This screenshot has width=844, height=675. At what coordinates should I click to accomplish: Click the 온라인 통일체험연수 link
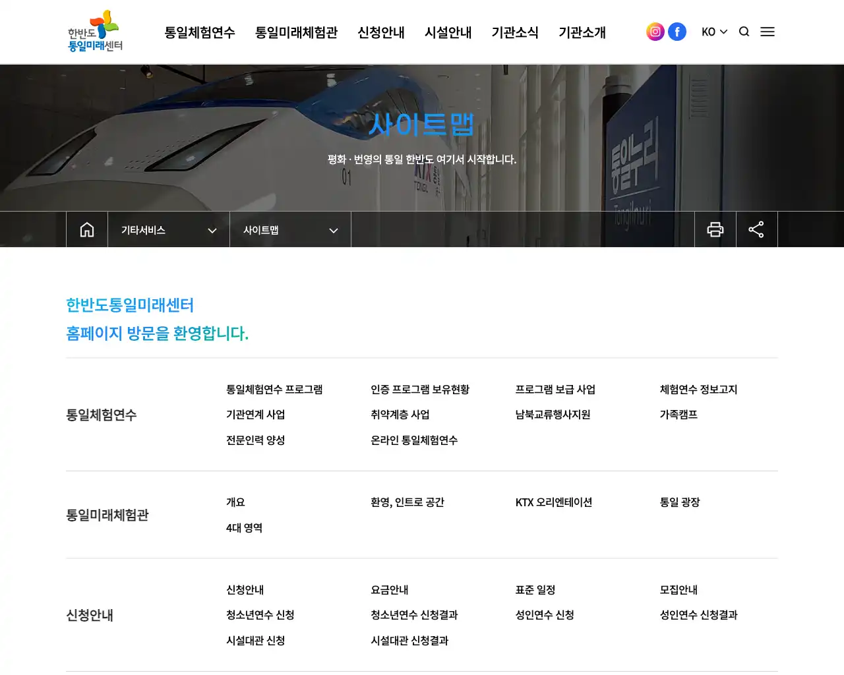tap(415, 440)
